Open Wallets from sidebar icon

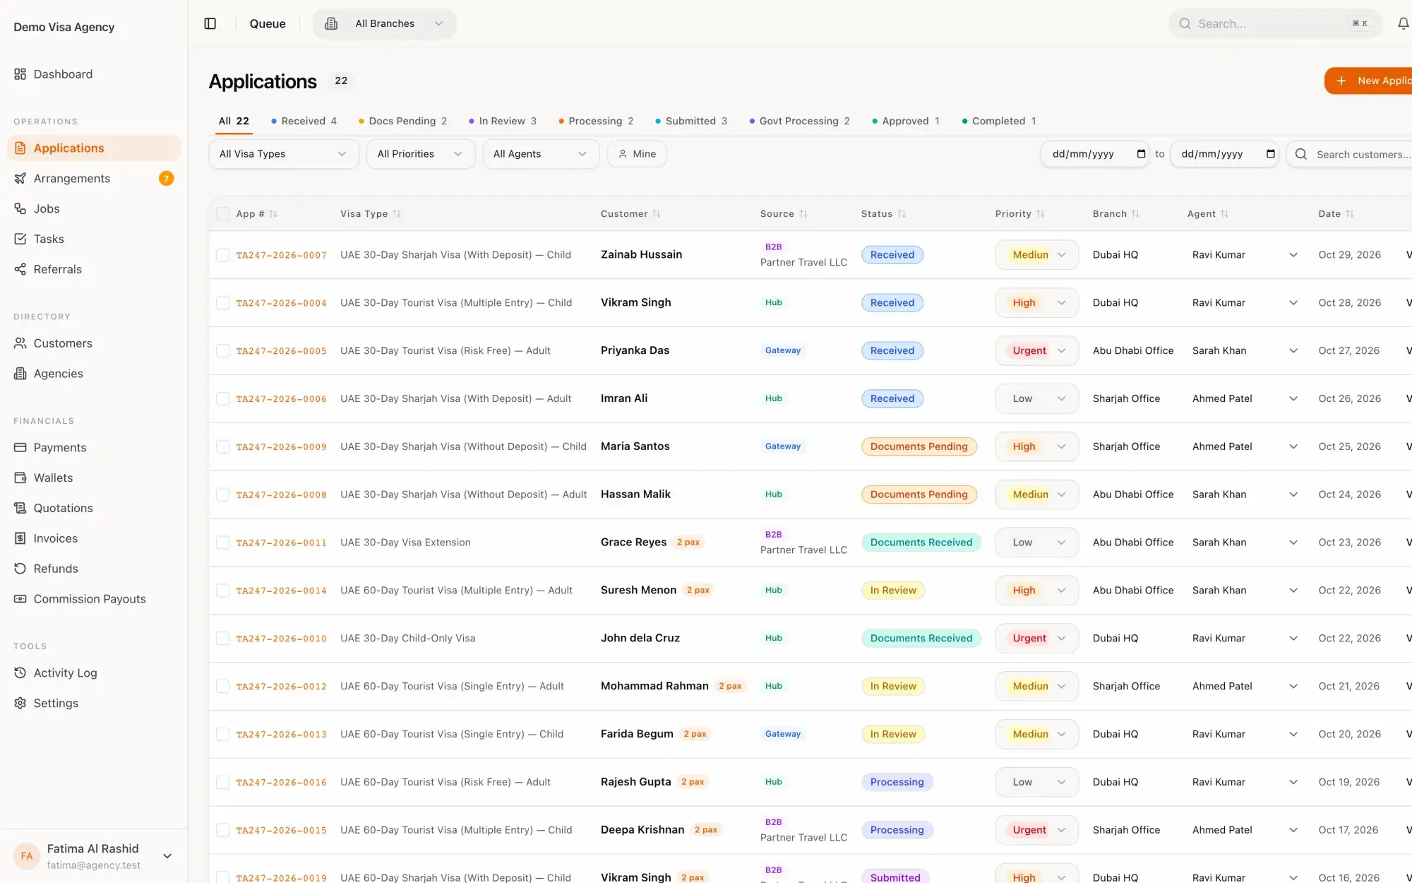click(20, 478)
